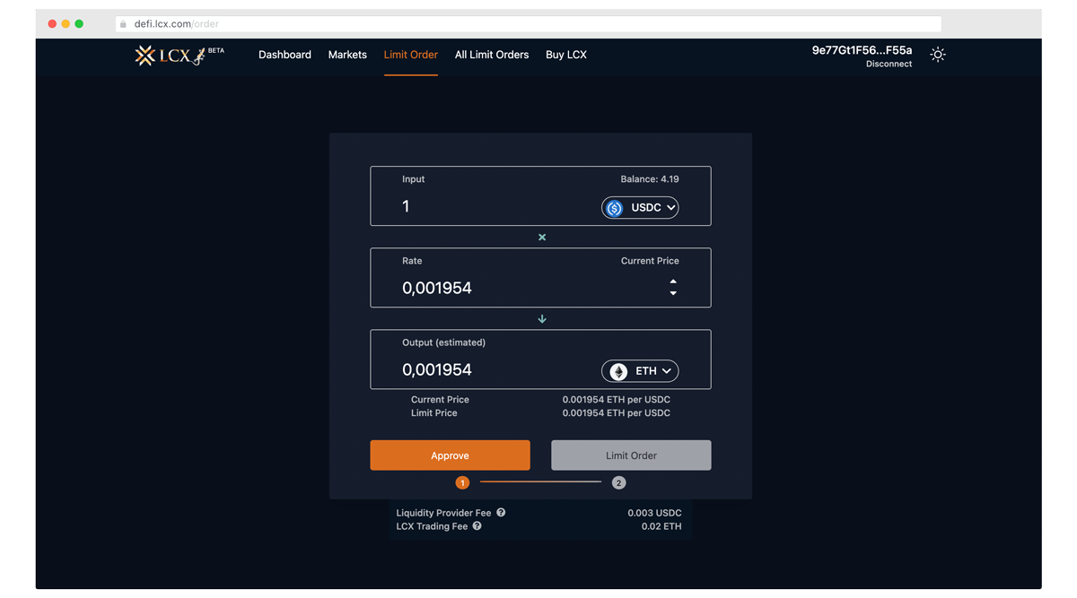Expand the USDC token dropdown

670,208
